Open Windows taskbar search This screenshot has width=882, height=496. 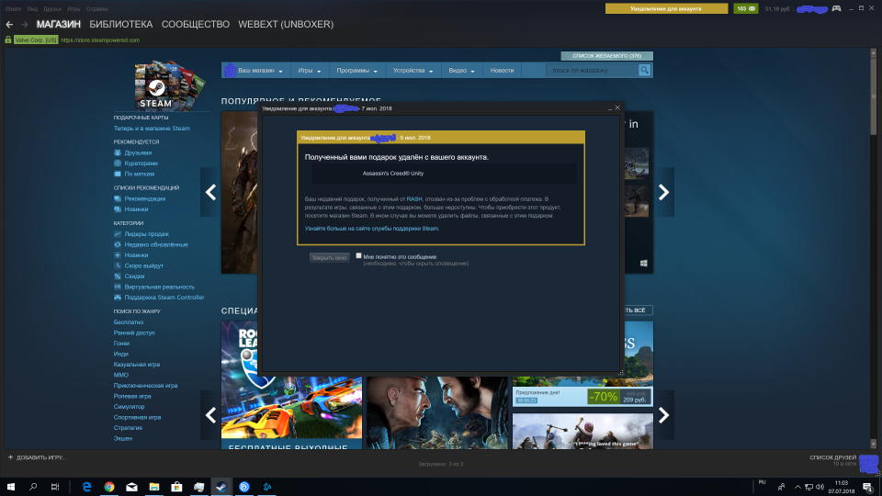point(33,487)
